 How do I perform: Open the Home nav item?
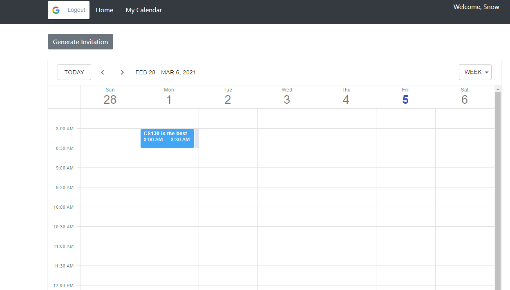(105, 10)
